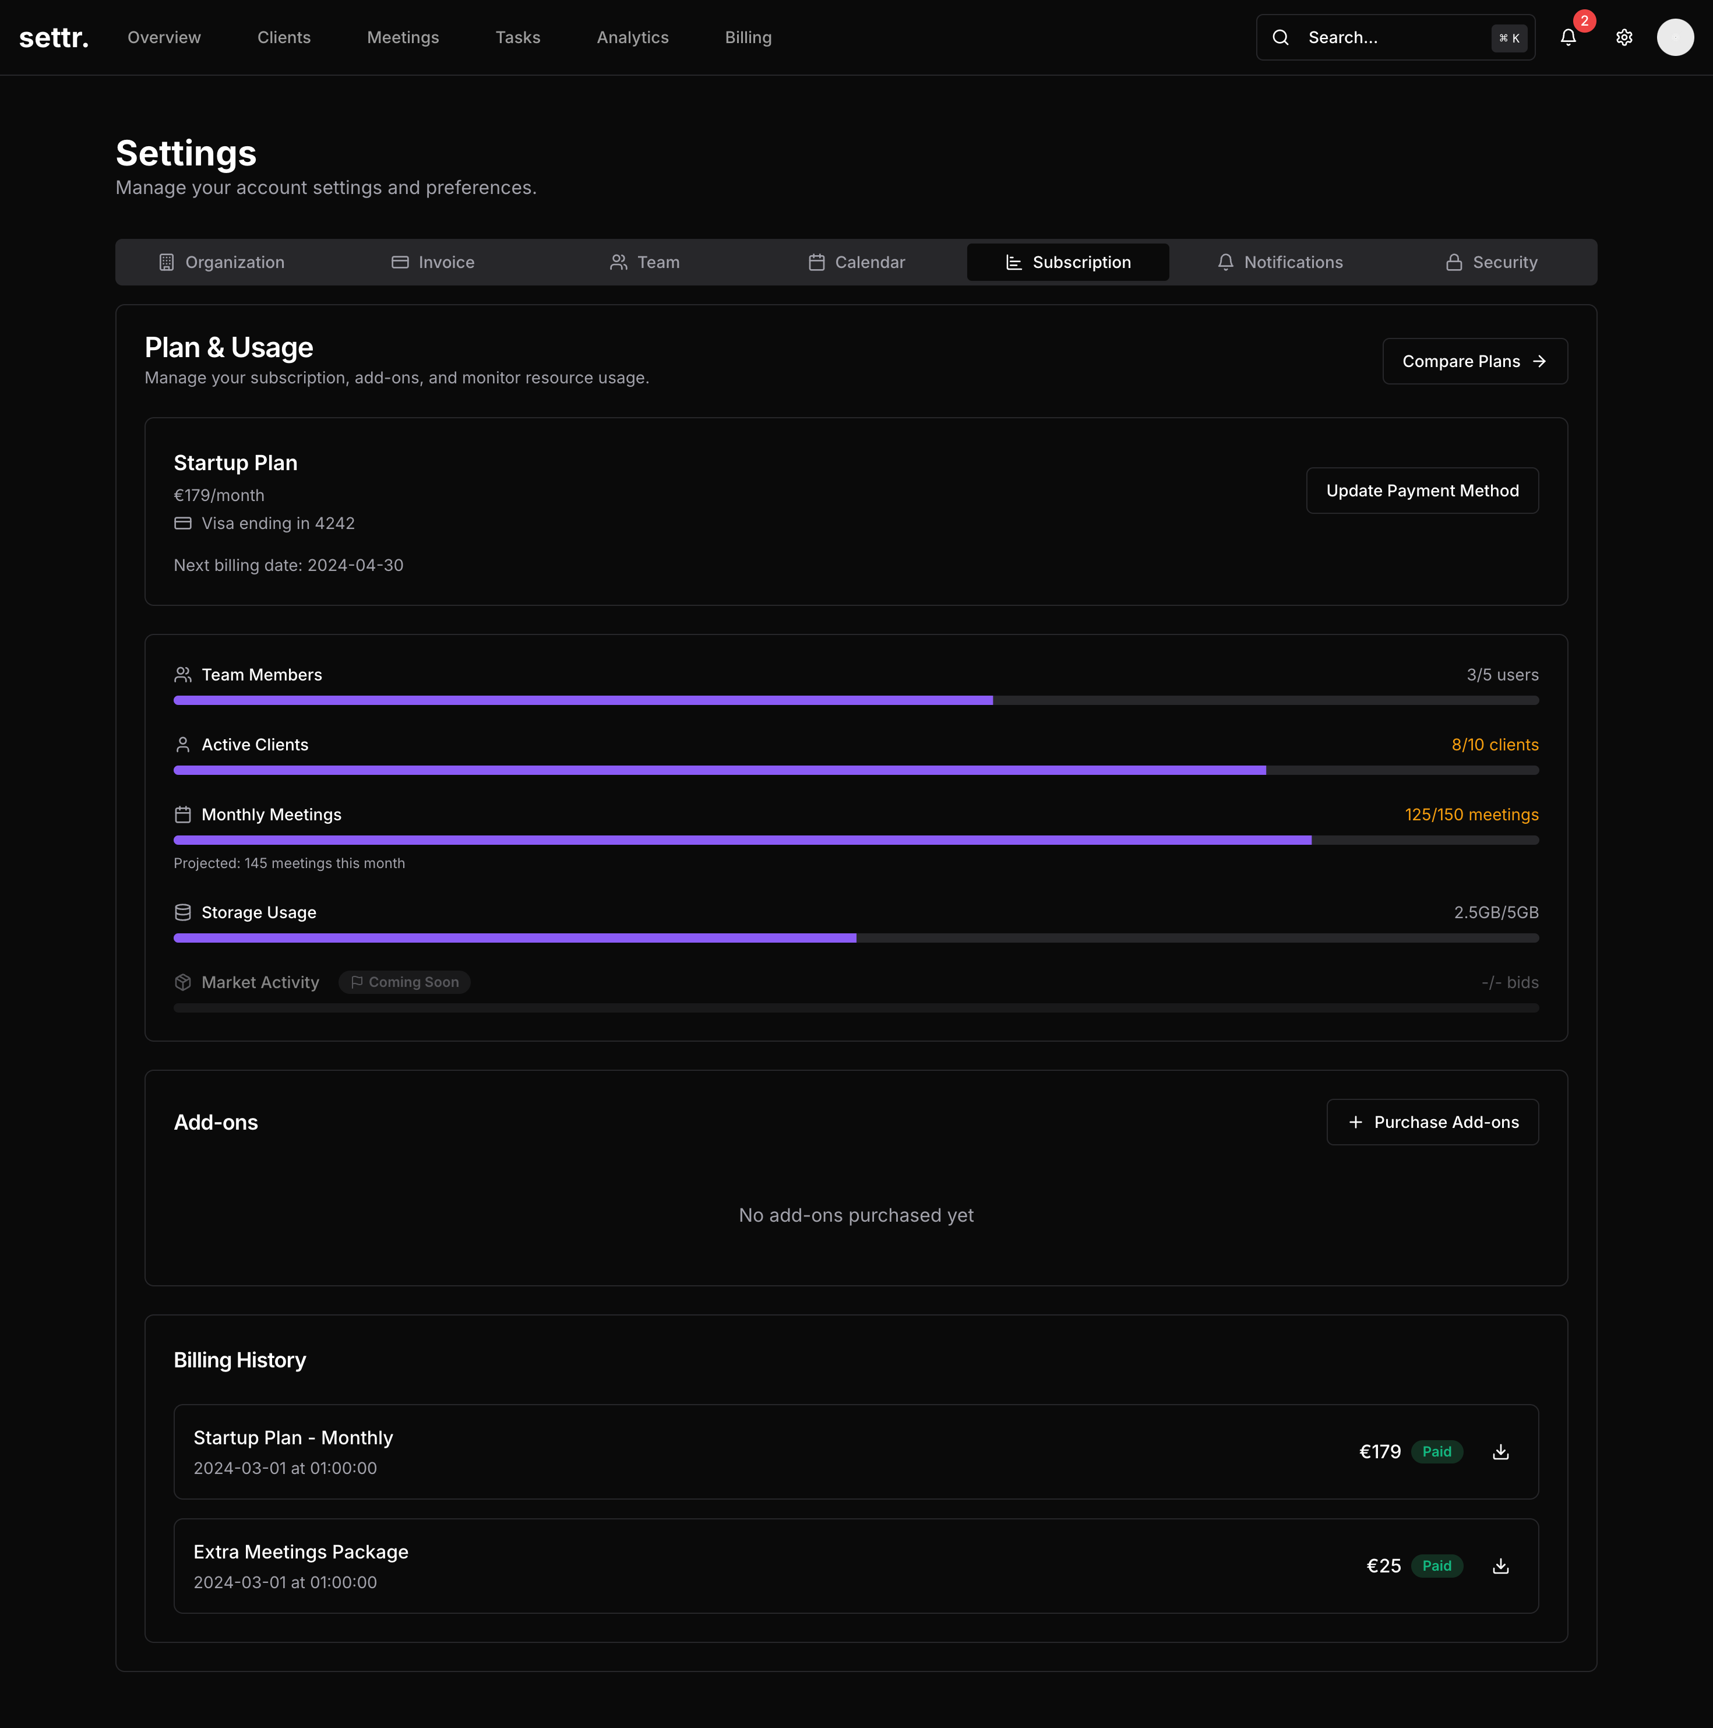Screen dimensions: 1713x1728
Task: Click the settr. logo
Action: (54, 37)
